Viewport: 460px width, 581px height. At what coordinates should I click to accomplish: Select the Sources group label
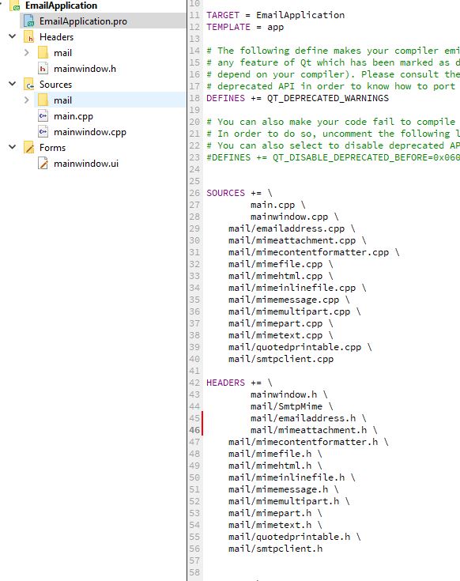point(55,85)
